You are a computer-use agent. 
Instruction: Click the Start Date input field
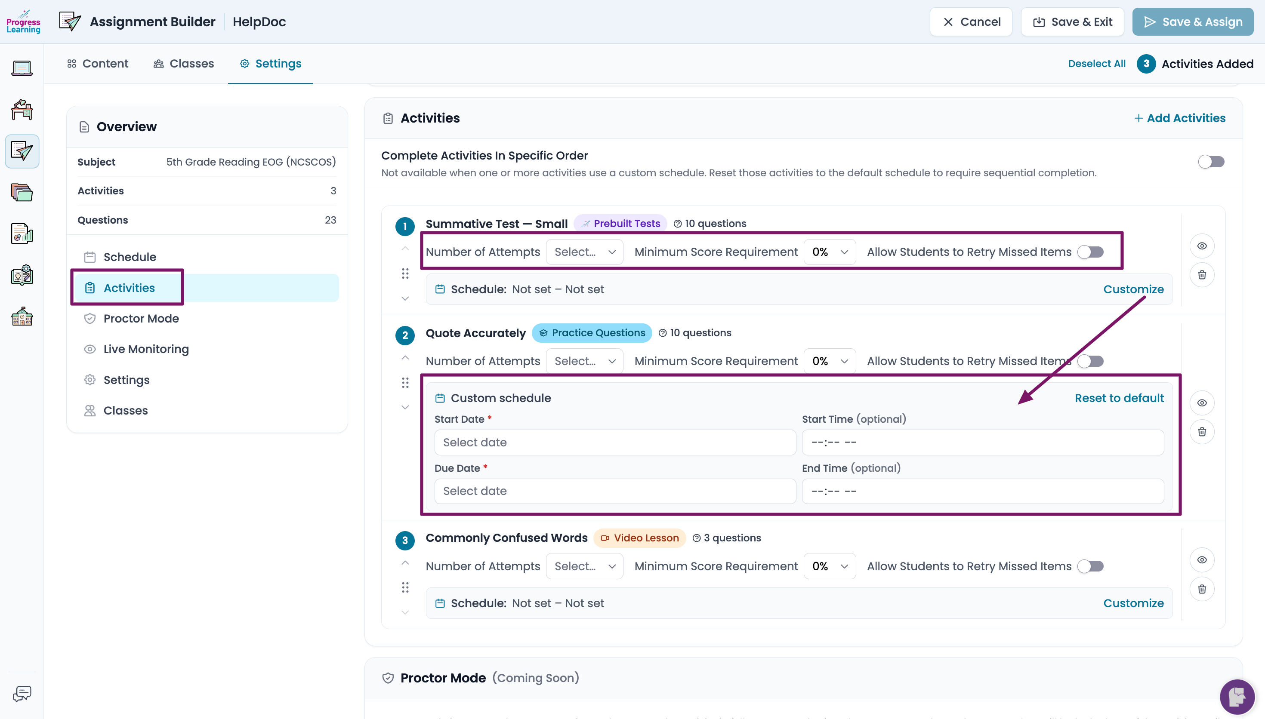click(615, 442)
